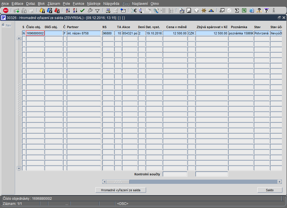Restore the inner form window
This screenshot has width=287, height=208.
[279, 18]
